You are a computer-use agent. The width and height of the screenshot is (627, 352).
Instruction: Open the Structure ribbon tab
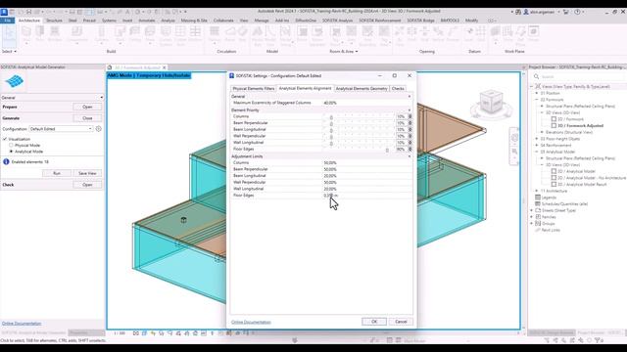pyautogui.click(x=54, y=21)
